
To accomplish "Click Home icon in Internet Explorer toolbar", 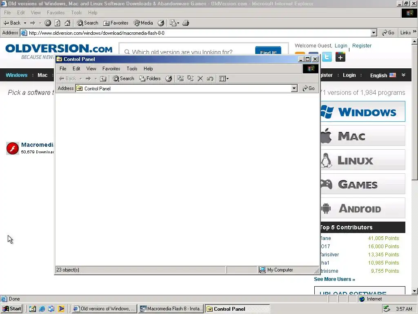I will pyautogui.click(x=67, y=23).
